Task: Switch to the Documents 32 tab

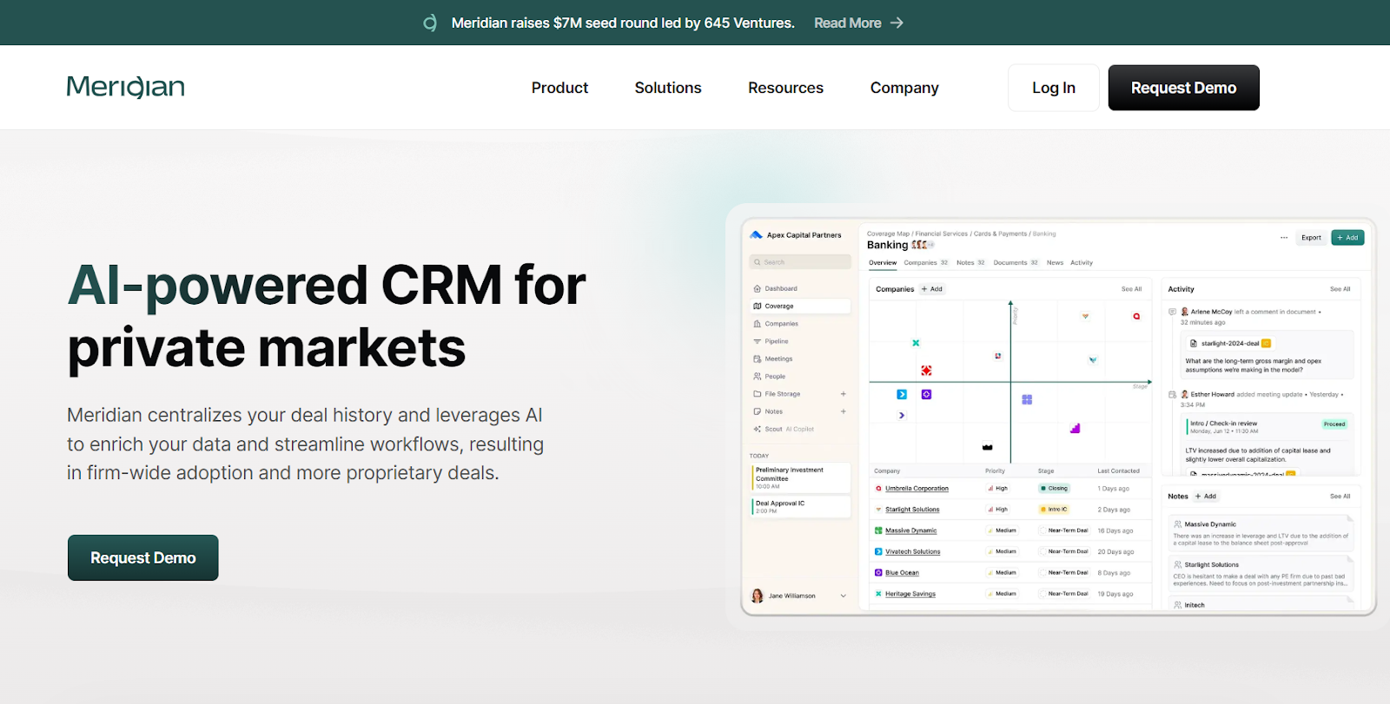Action: point(1016,263)
